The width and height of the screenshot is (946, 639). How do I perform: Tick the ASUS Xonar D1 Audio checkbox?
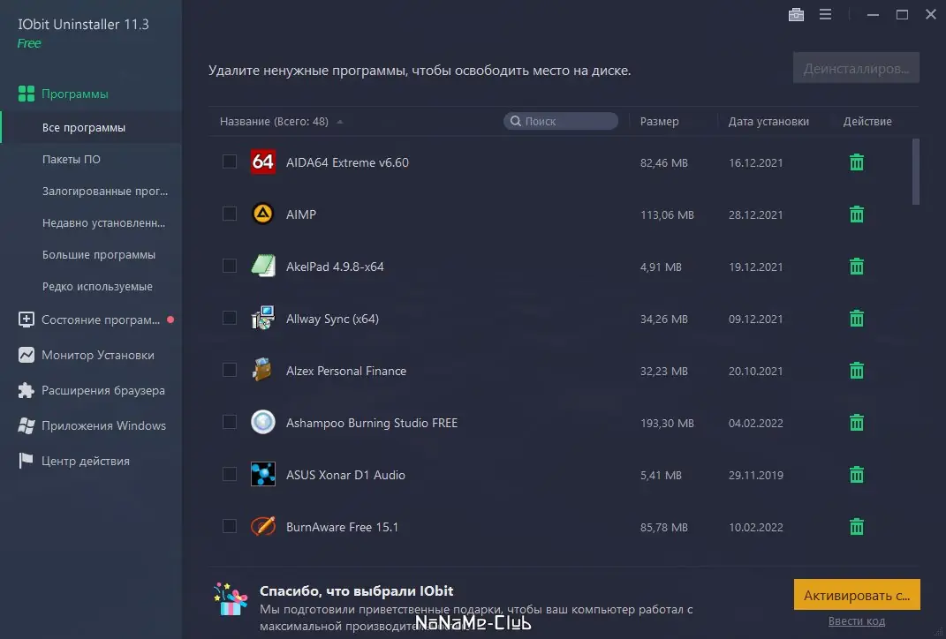230,474
